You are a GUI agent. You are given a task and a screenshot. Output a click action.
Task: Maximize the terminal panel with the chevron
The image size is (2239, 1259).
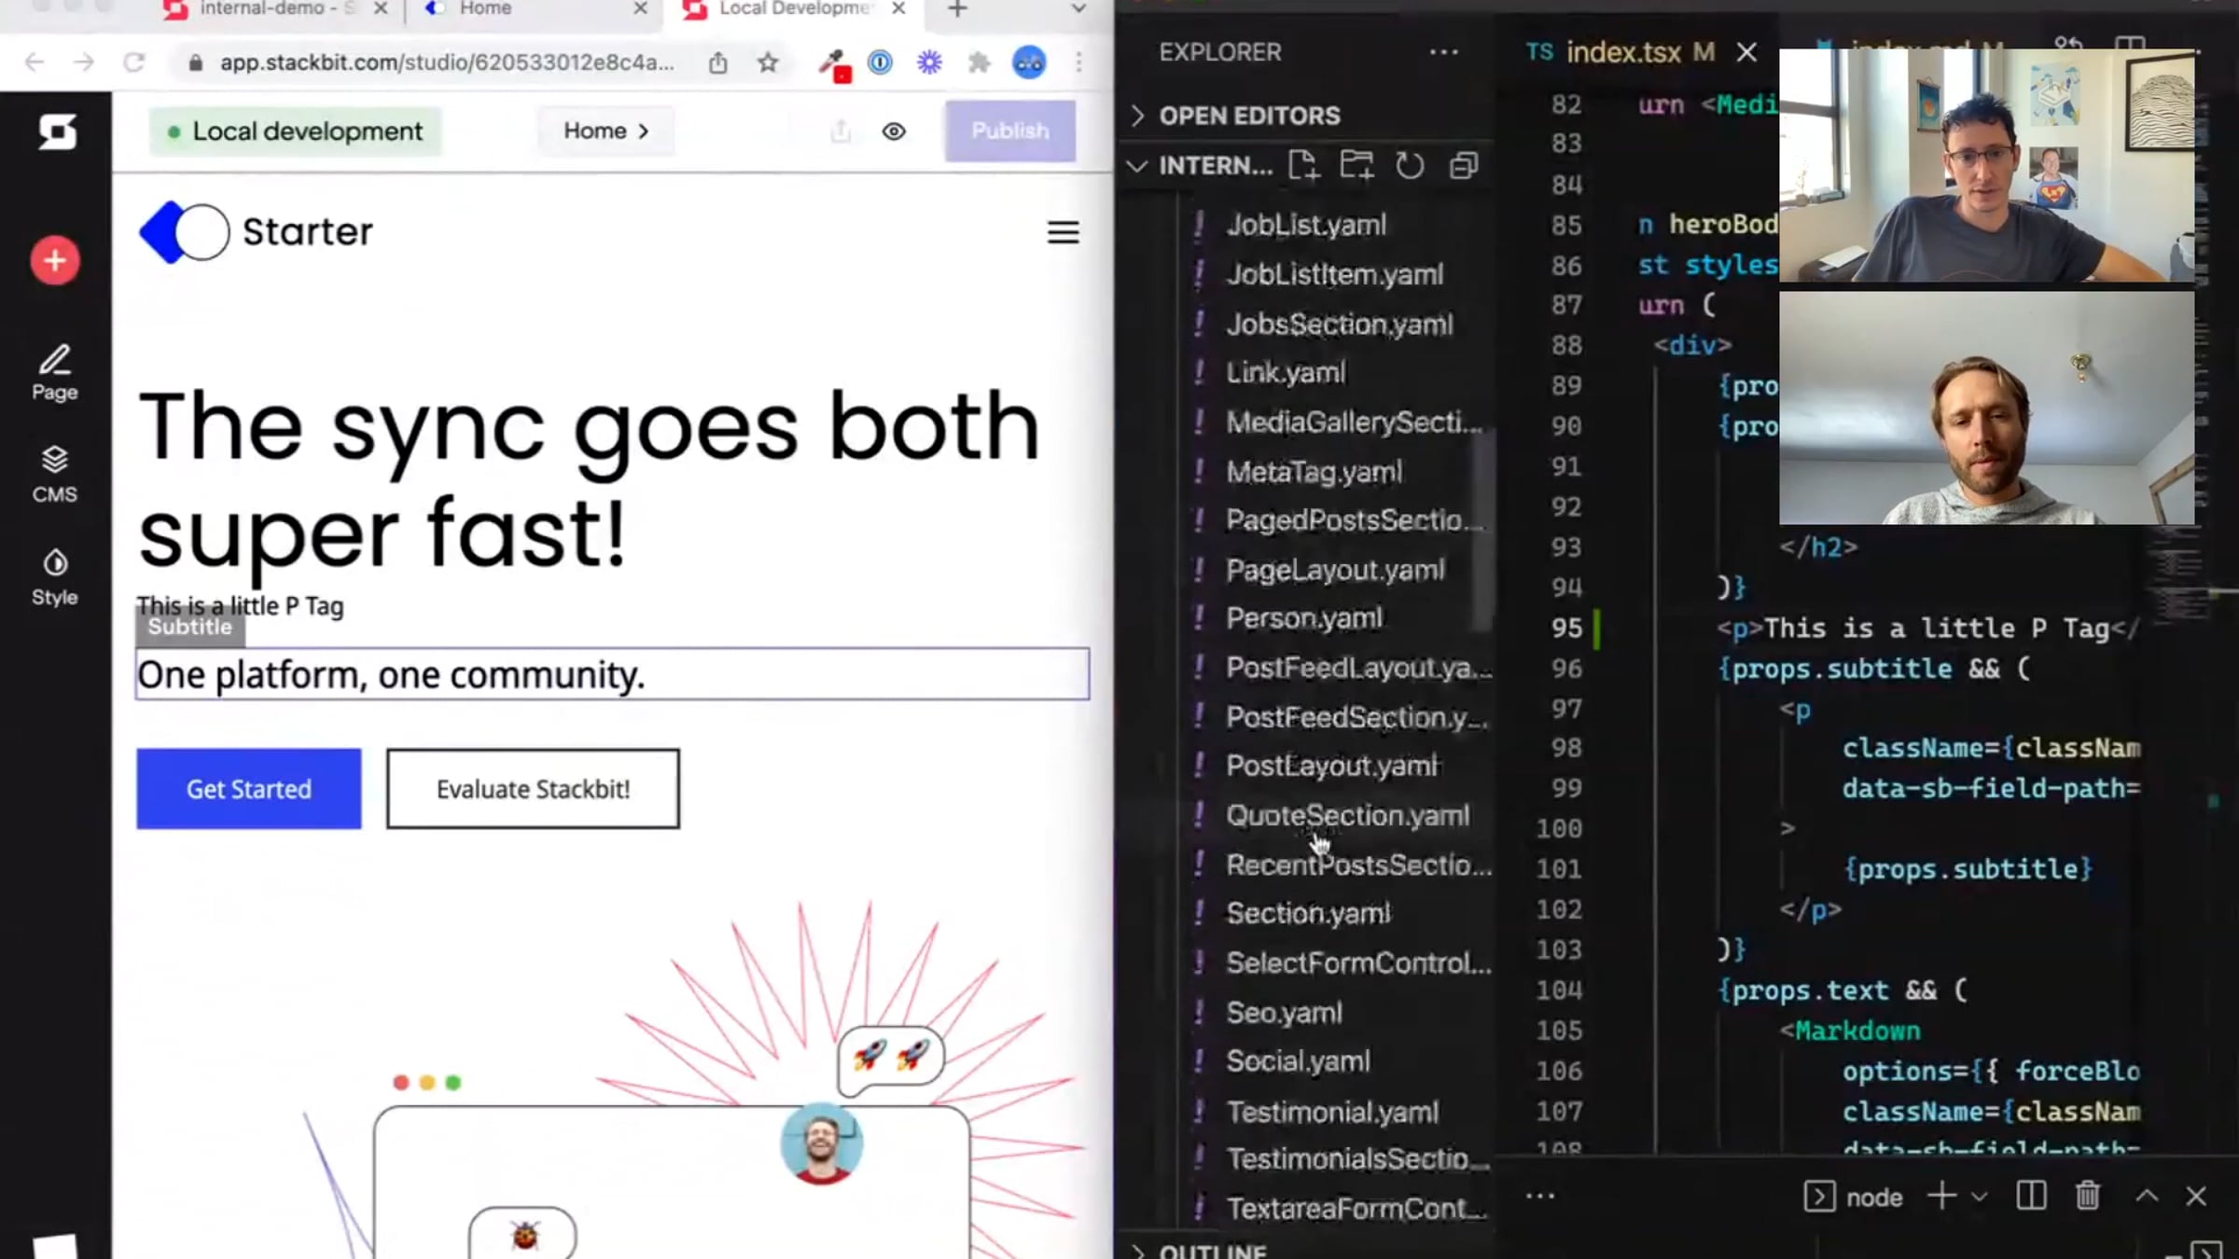tap(2147, 1196)
